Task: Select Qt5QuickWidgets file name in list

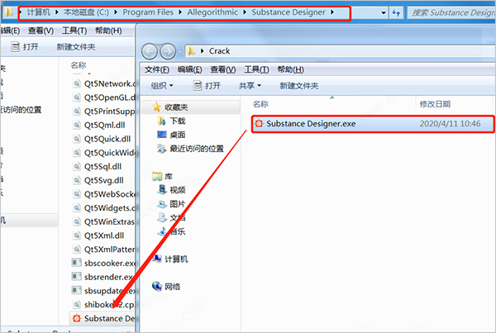Action: 110,153
